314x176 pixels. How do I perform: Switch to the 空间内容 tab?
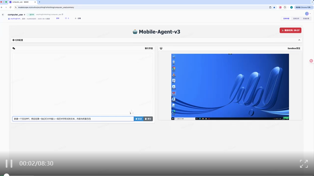coord(286,19)
